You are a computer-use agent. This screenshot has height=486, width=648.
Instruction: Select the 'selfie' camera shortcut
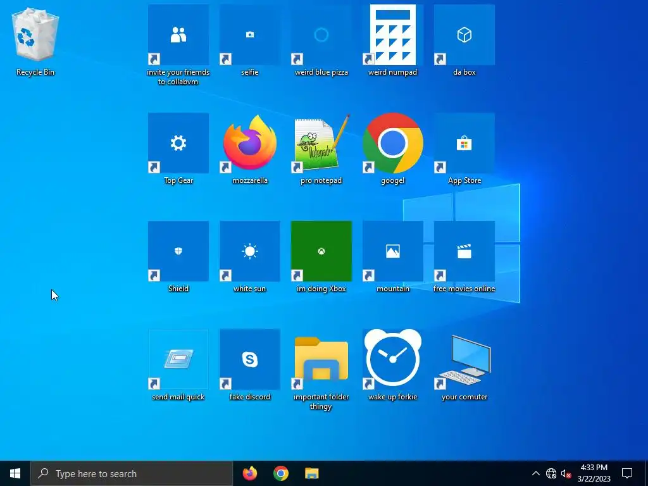pyautogui.click(x=249, y=40)
